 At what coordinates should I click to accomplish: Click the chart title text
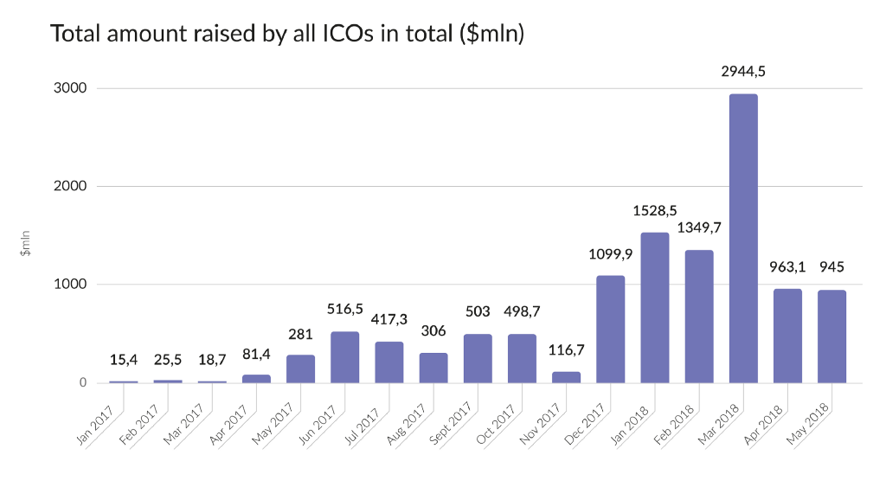(x=287, y=35)
